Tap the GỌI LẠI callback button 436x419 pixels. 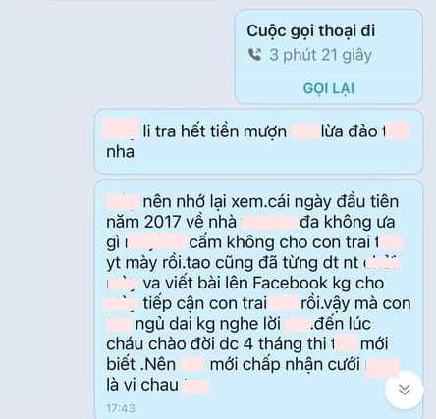tap(329, 88)
